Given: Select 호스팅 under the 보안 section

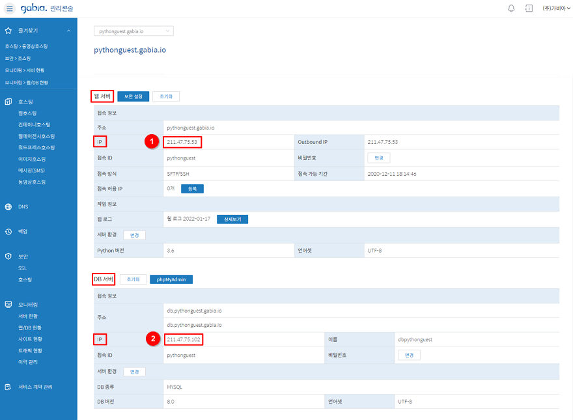Looking at the screenshot, I should (25, 279).
